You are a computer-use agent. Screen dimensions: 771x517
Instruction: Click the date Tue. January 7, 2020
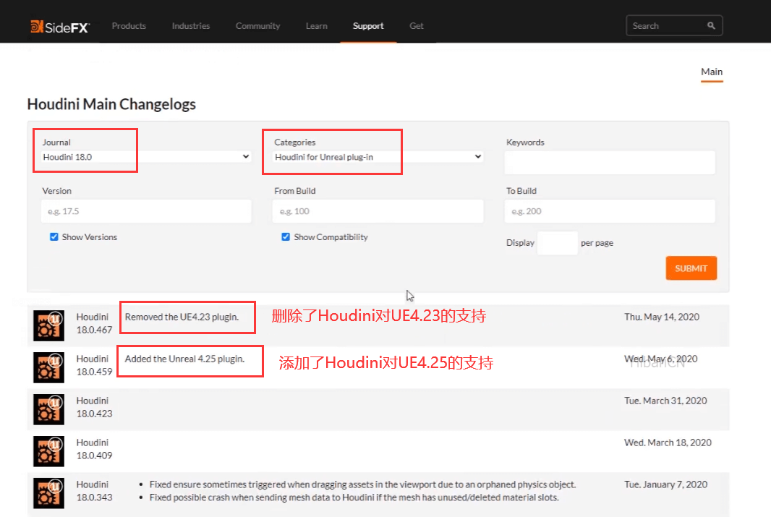[x=666, y=484]
